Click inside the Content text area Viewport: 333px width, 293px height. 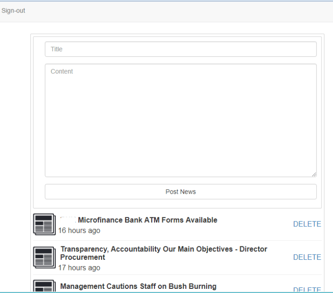click(x=180, y=120)
